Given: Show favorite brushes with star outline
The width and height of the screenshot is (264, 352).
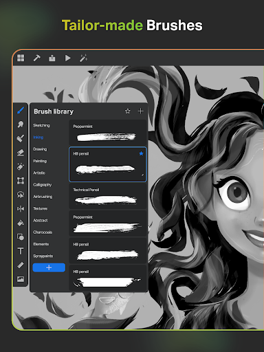Looking at the screenshot, I should click(x=128, y=111).
